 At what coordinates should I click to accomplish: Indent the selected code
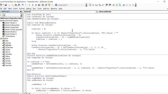(x=107, y=5)
